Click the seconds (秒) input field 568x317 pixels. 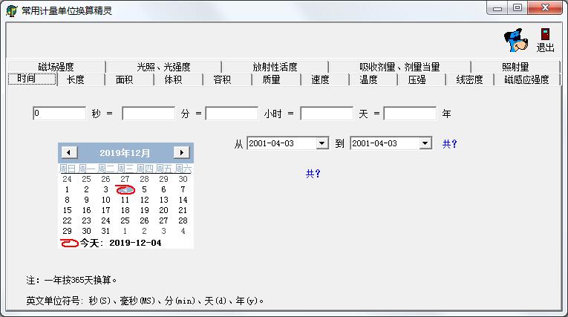(x=59, y=114)
